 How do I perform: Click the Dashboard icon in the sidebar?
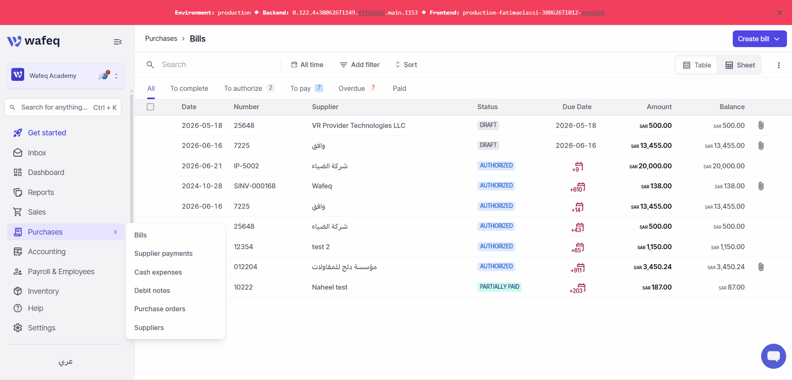pos(18,172)
